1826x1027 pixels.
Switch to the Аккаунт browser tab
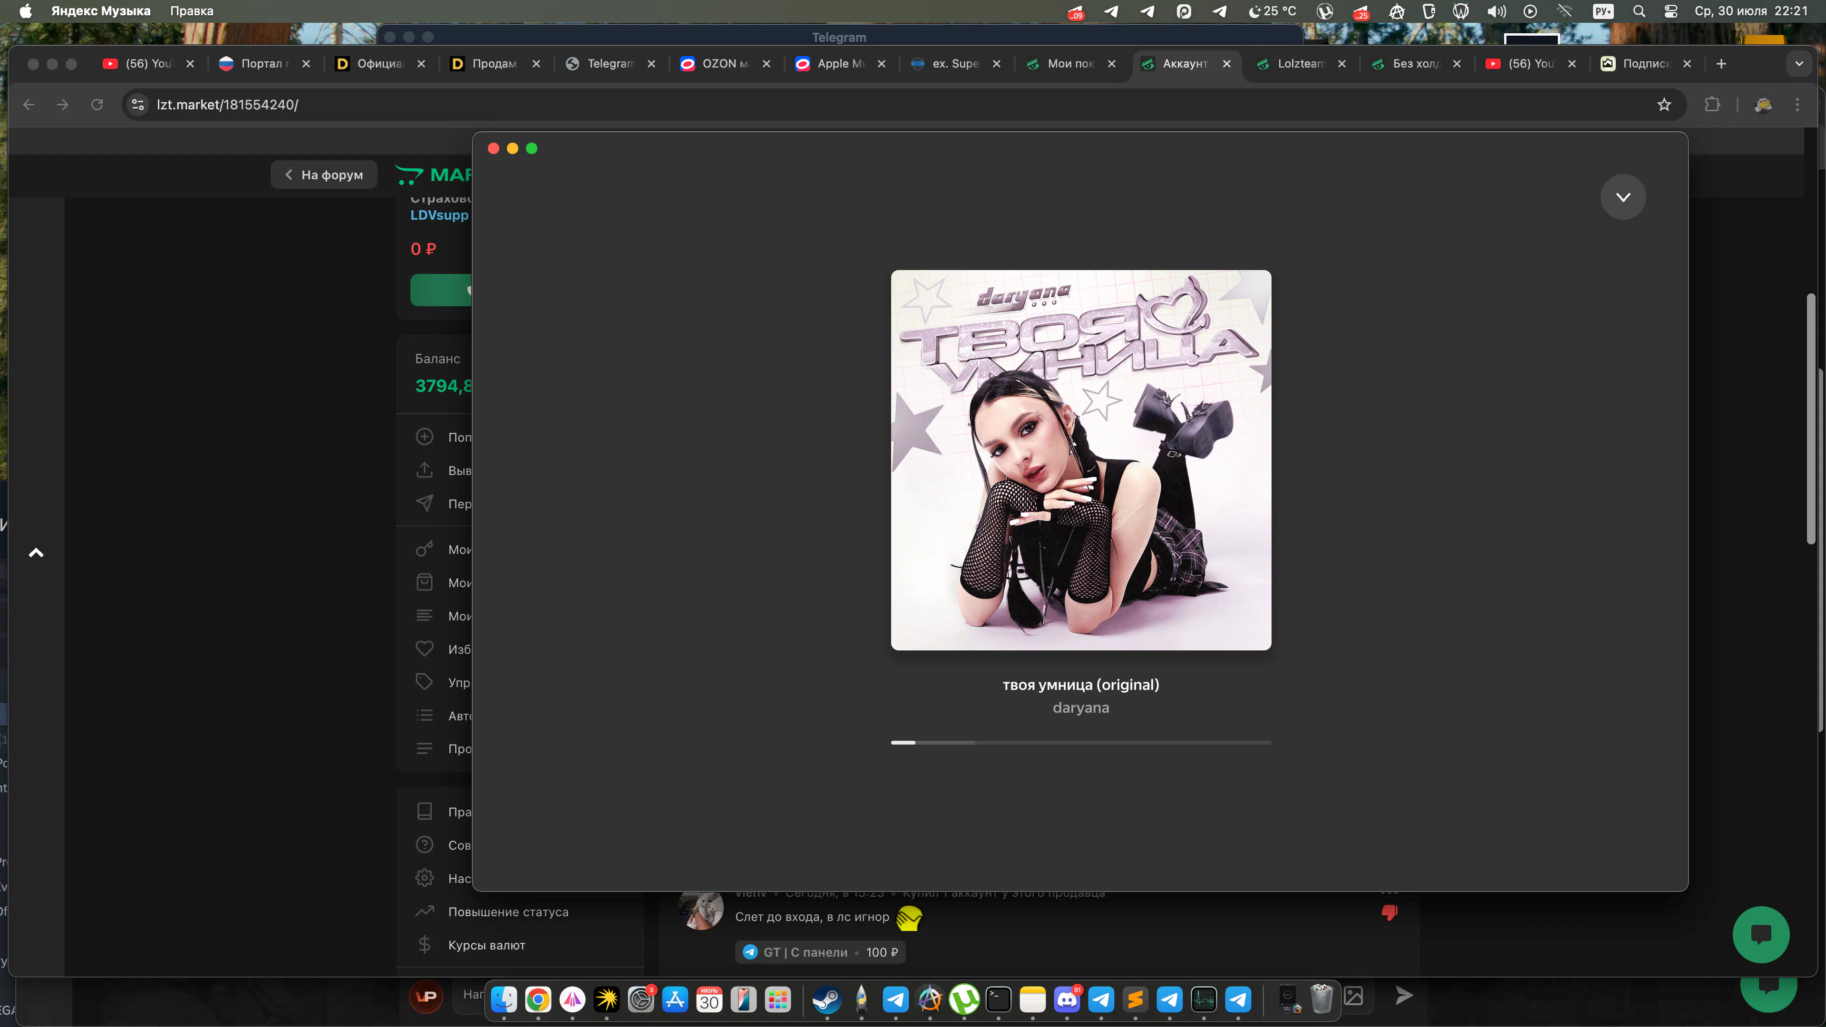pos(1185,64)
